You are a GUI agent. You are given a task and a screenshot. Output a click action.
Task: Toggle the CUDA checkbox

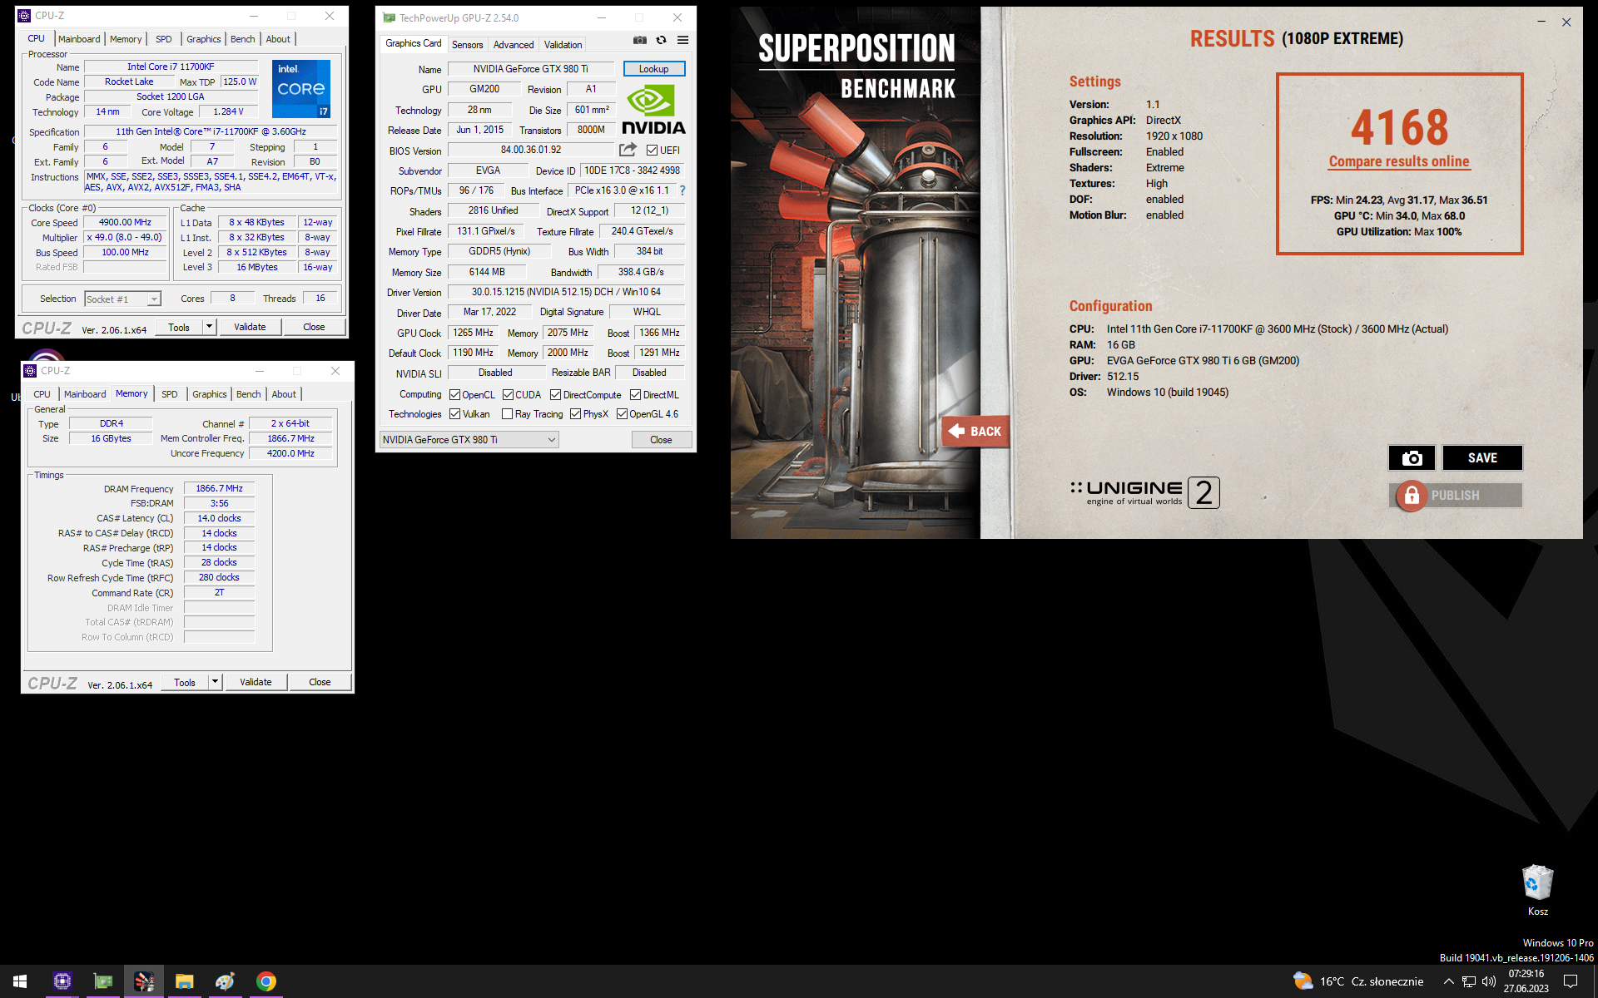point(508,395)
